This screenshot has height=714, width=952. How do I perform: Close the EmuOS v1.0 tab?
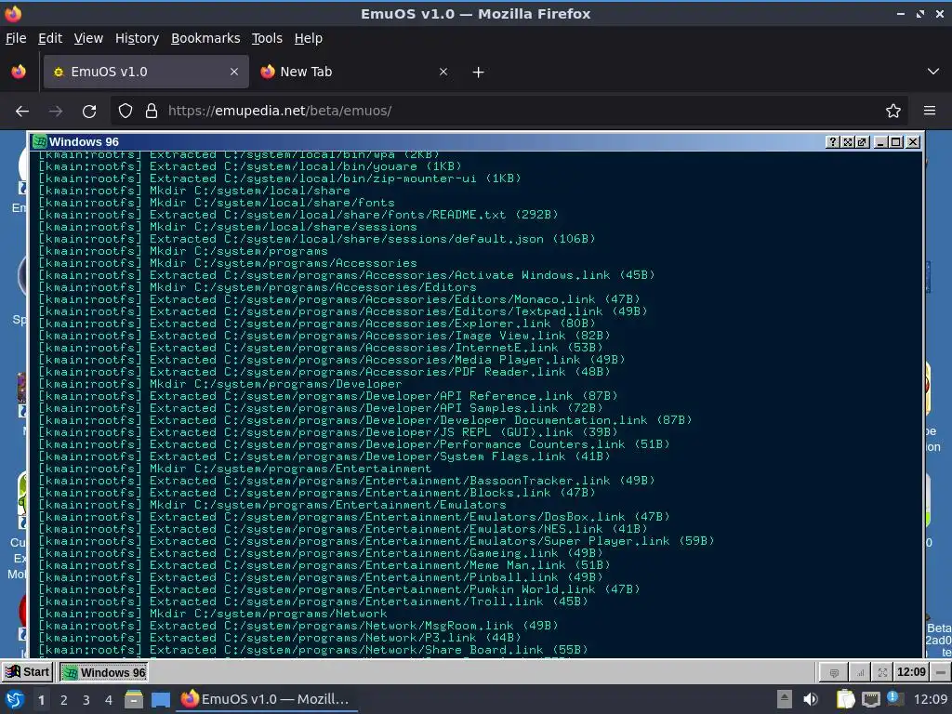tap(233, 72)
